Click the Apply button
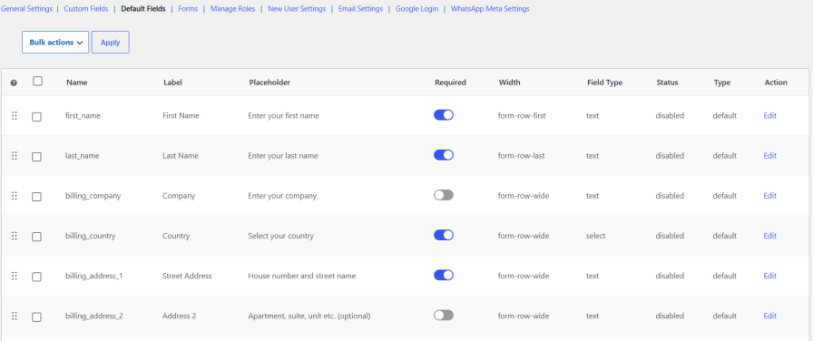813x341 pixels. 111,43
